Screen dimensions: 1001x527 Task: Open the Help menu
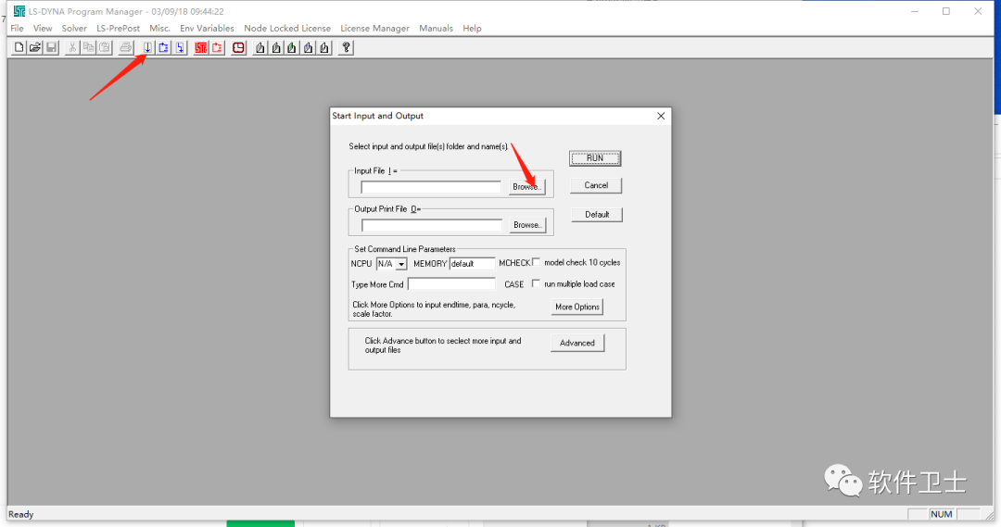[473, 28]
